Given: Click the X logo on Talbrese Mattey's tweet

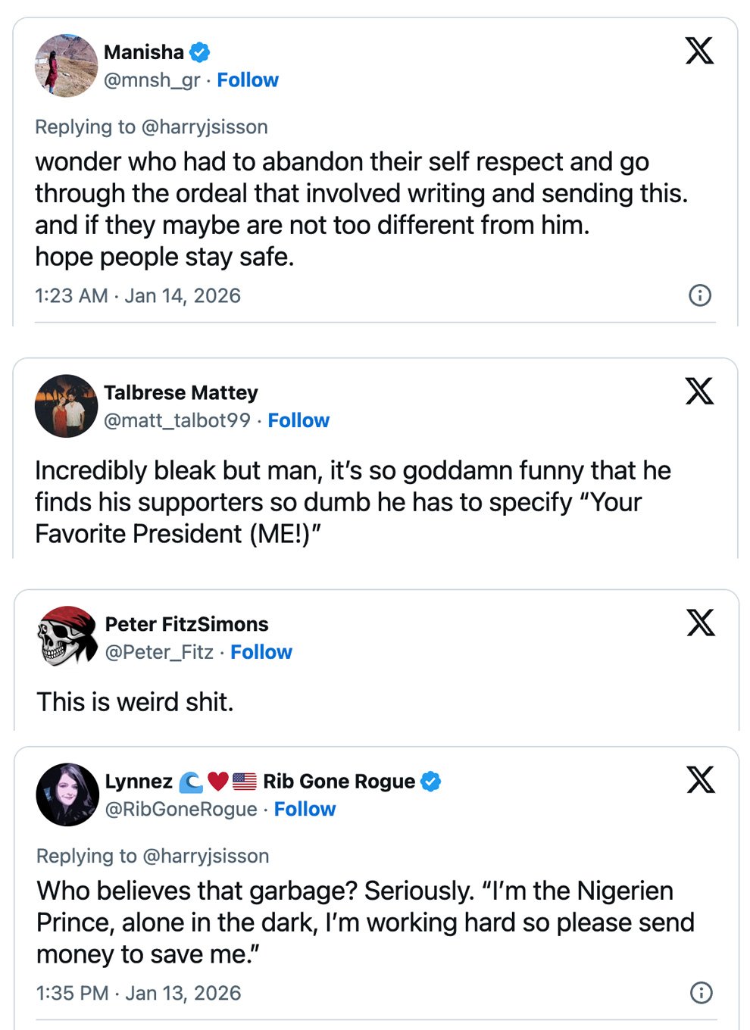Looking at the screenshot, I should pos(699,391).
